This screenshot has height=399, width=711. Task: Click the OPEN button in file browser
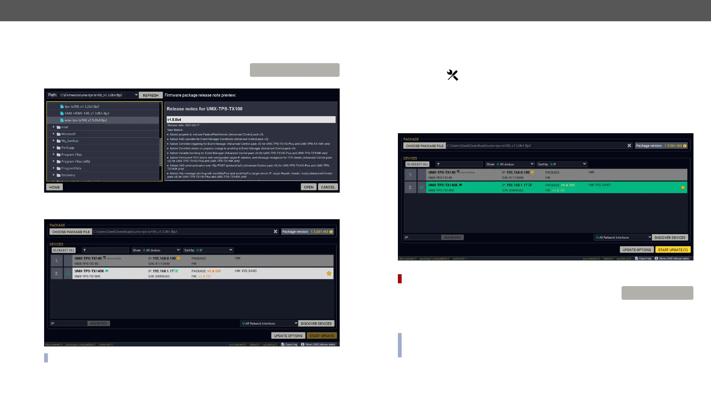pyautogui.click(x=308, y=187)
